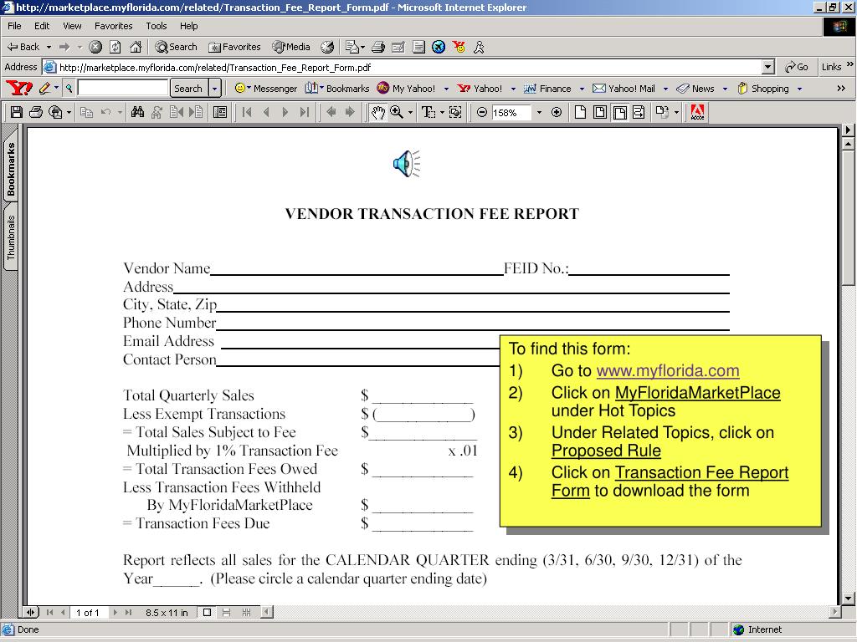Click the minus Zoom Out button
857x642 pixels.
point(481,113)
